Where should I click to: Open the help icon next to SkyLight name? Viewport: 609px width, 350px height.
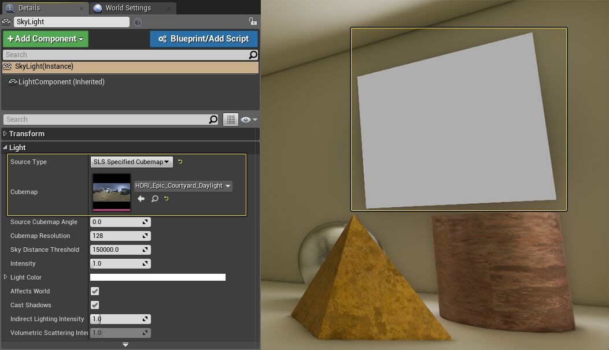(138, 21)
